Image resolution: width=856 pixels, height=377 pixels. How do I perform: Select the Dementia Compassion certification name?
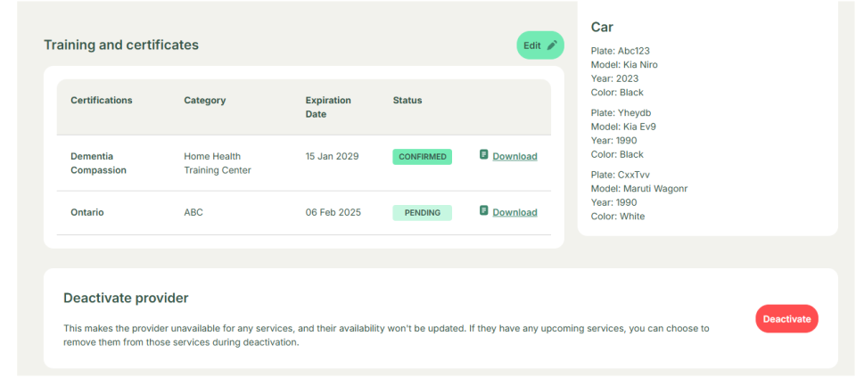pyautogui.click(x=99, y=163)
